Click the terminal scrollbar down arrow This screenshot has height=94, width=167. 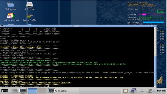155,86
